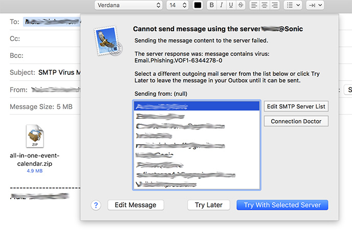Viewport: 352px width, 240px height.
Task: Center align text
Action: click(265, 5)
